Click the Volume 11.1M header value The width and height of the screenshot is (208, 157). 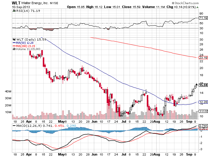click(x=154, y=7)
